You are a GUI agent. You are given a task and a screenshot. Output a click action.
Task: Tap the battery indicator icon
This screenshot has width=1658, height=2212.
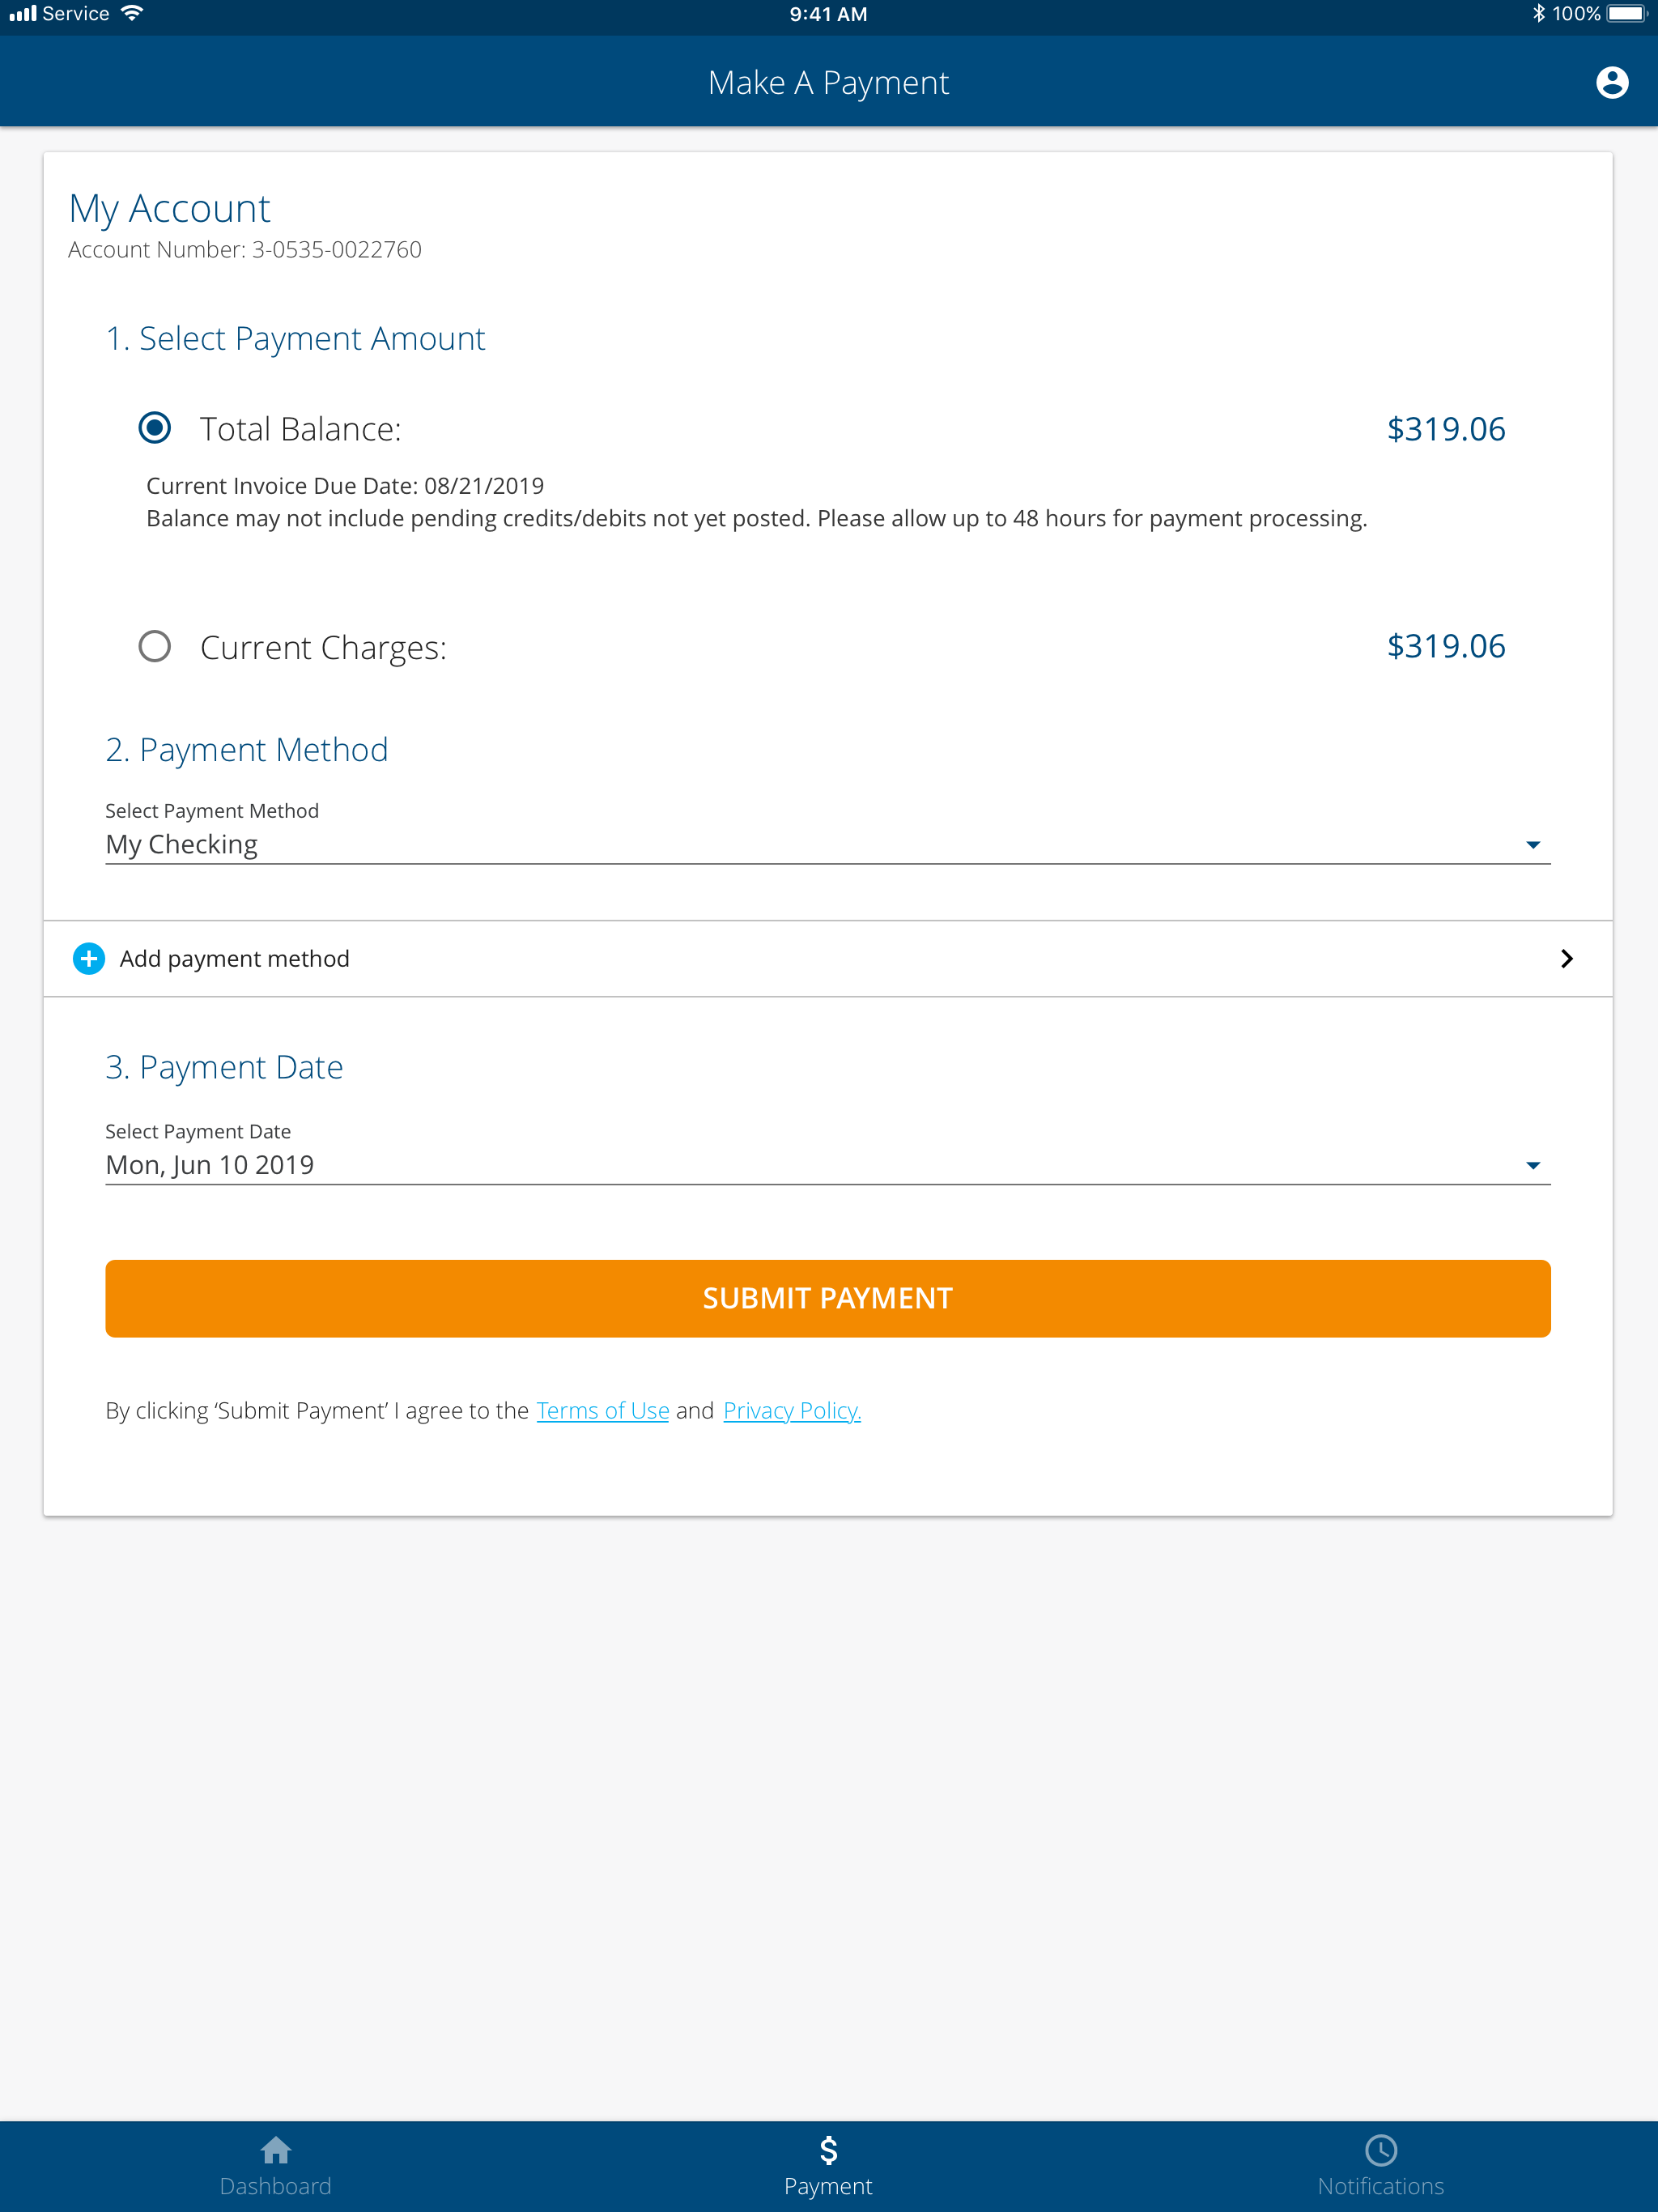click(x=1626, y=14)
